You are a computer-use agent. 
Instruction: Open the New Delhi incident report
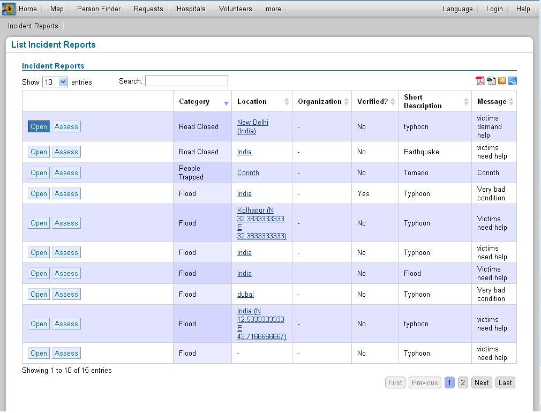click(x=39, y=126)
